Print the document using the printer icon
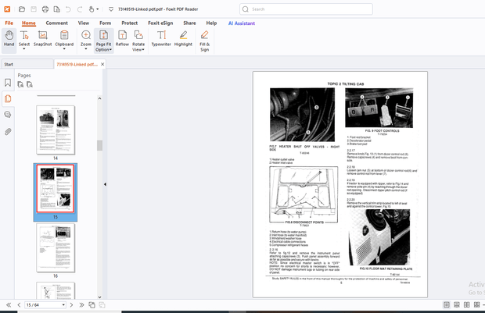The width and height of the screenshot is (485, 313). coord(45,9)
